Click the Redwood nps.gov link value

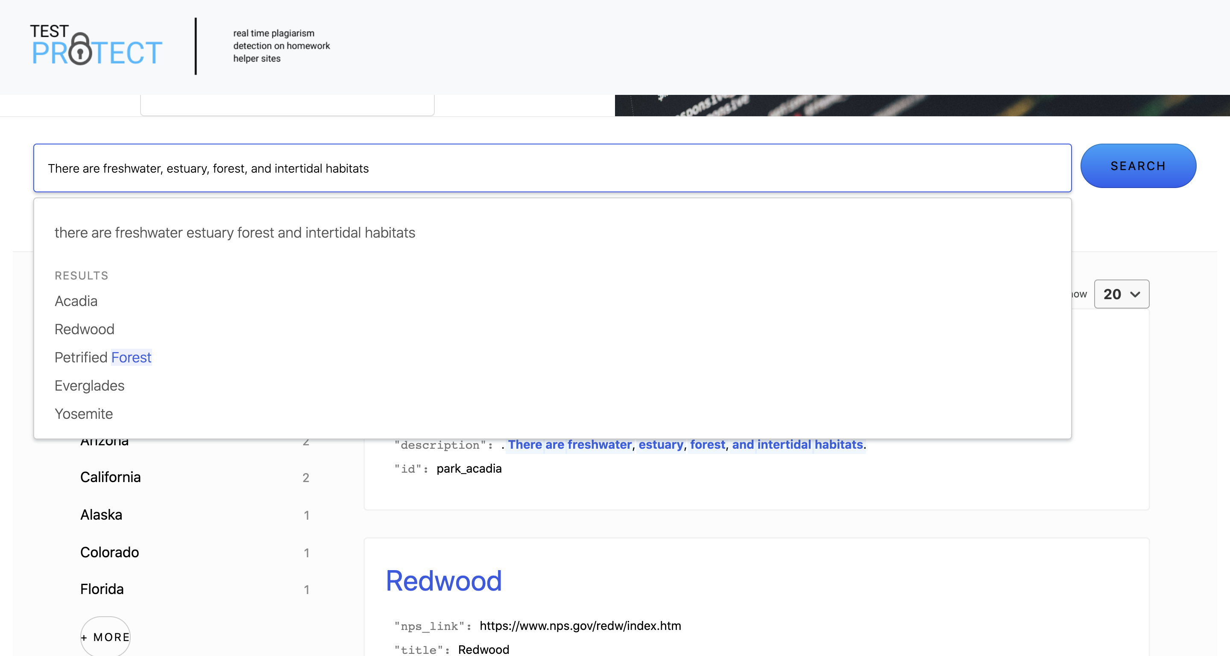coord(580,626)
